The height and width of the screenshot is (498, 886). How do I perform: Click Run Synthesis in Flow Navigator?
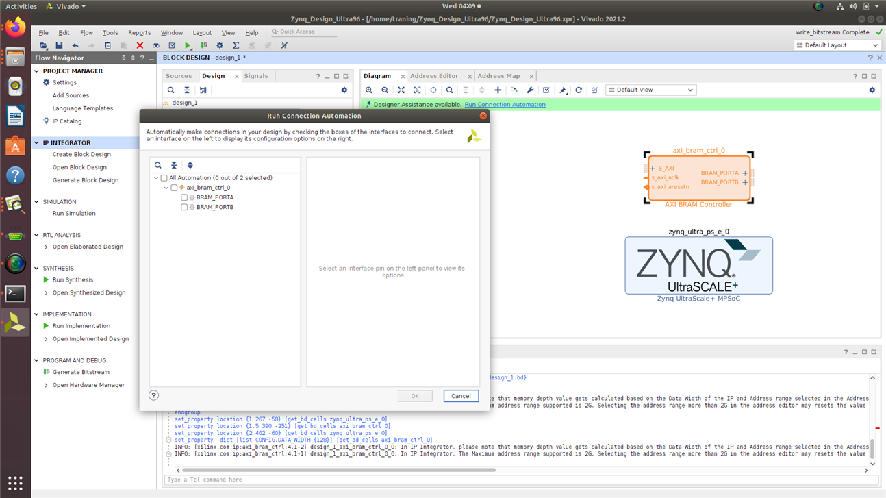pos(73,279)
